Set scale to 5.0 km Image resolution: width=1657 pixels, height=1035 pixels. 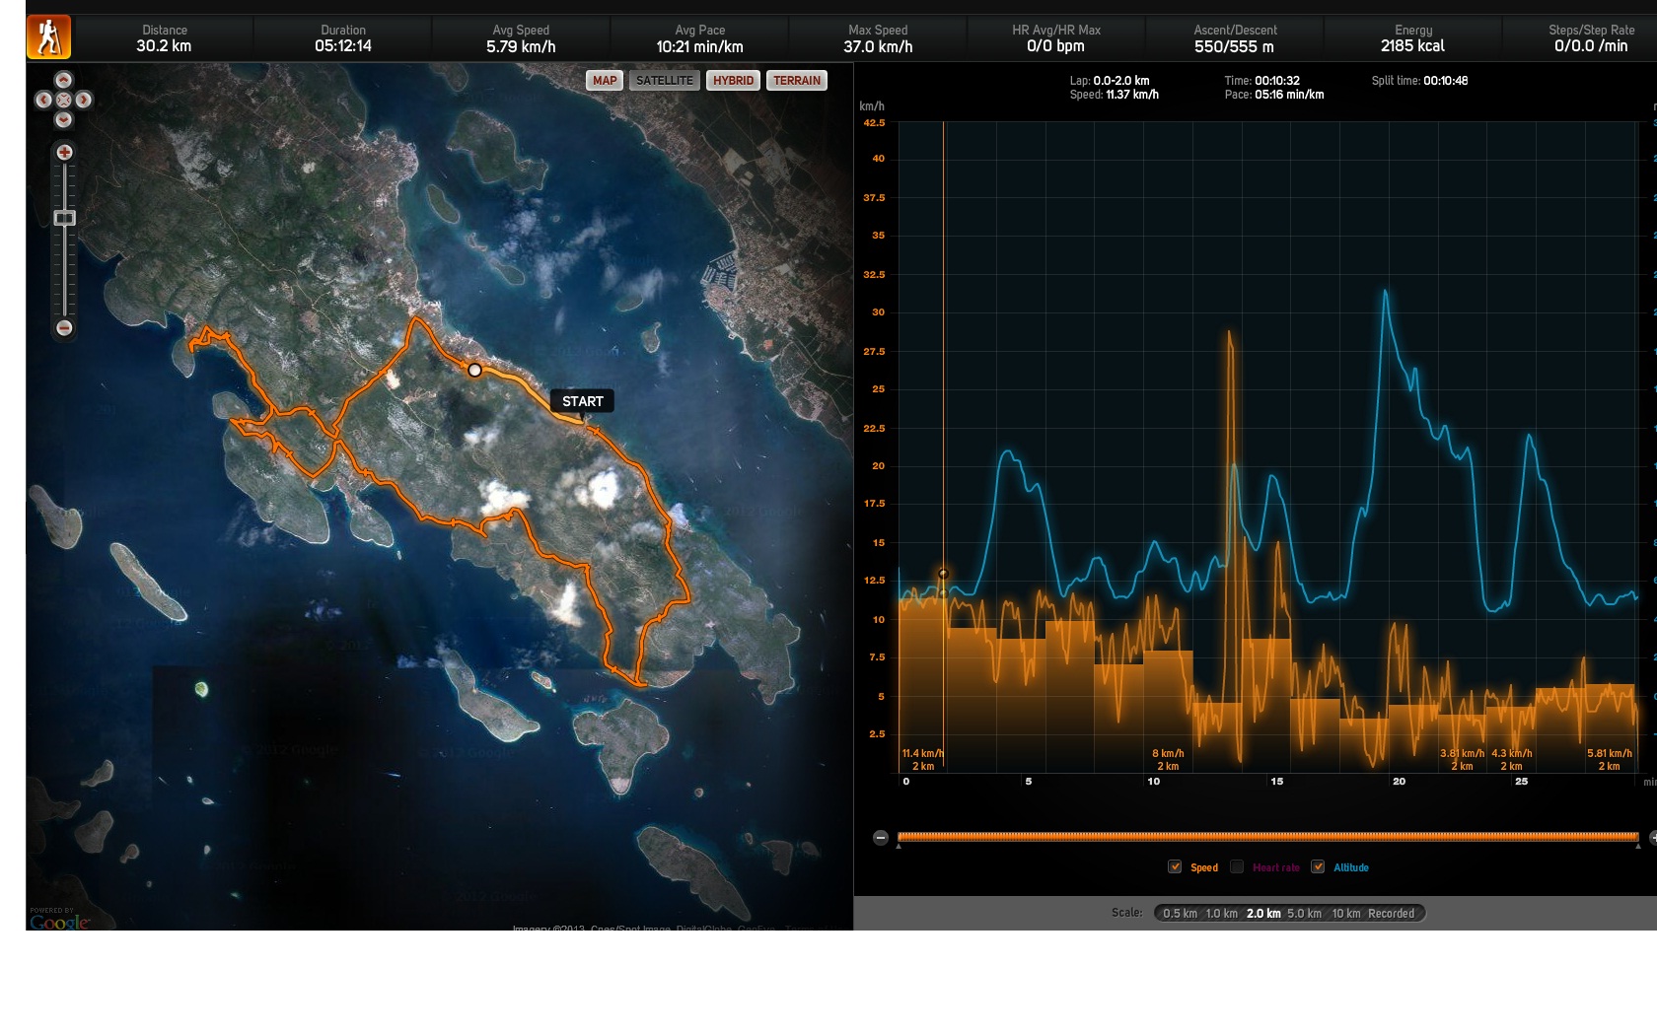point(1304,914)
